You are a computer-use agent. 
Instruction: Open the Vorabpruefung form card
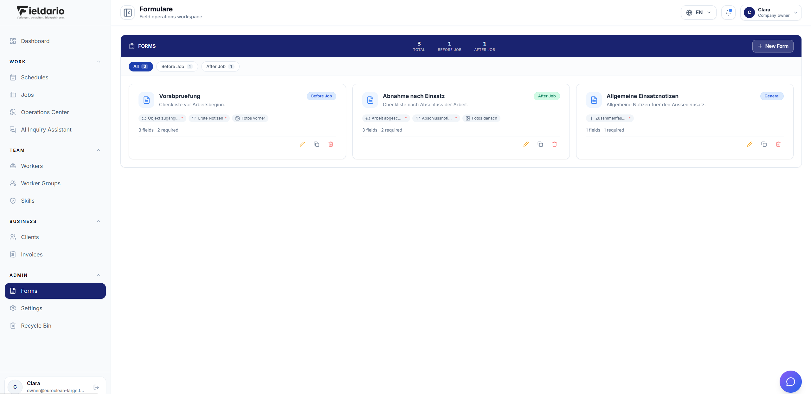(x=237, y=121)
